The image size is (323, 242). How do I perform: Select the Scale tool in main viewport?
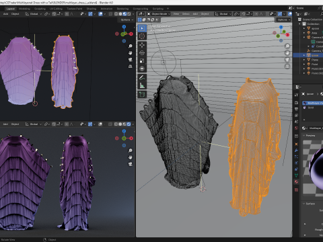(142, 61)
